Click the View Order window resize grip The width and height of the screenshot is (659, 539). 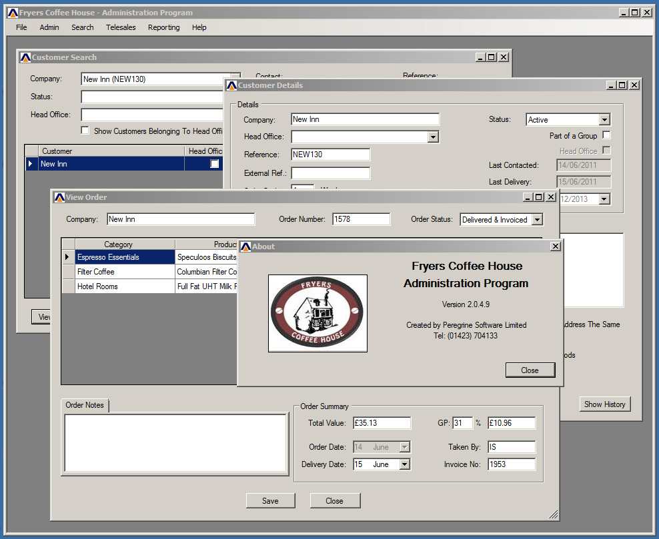click(554, 514)
